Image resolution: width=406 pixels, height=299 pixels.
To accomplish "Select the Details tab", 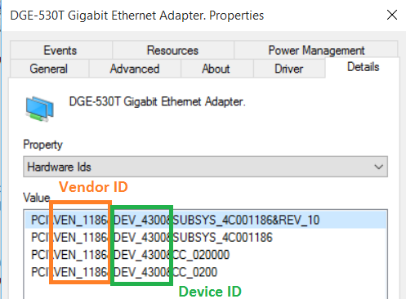I will (363, 67).
